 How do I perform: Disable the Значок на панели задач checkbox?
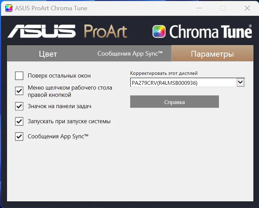(19, 106)
